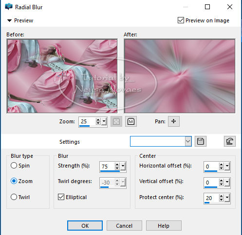This screenshot has width=242, height=235.
Task: Open the Settings presets dropdown
Action: pyautogui.click(x=188, y=141)
